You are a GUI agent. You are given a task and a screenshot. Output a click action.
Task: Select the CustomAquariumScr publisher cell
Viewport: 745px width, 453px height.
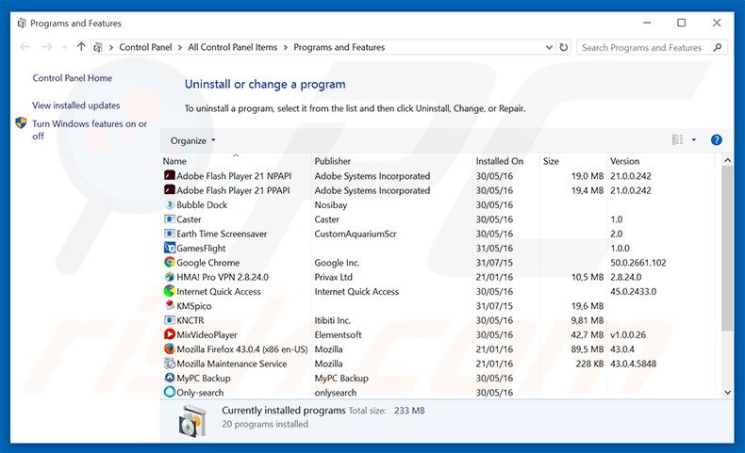point(356,234)
